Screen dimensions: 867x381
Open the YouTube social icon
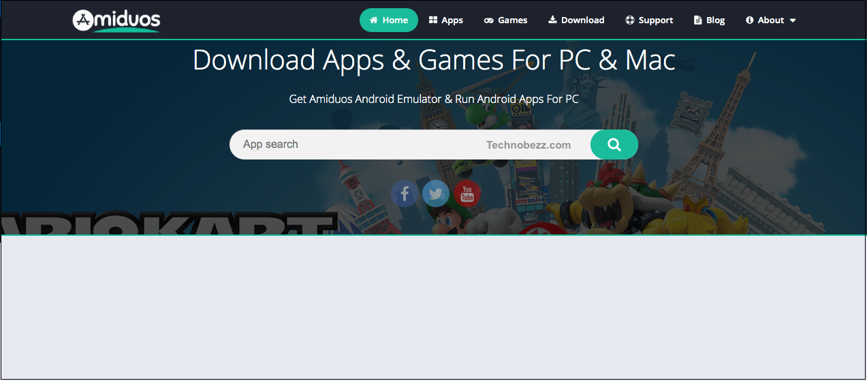coord(467,194)
